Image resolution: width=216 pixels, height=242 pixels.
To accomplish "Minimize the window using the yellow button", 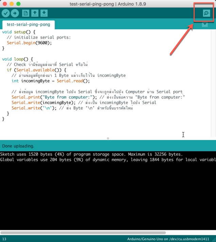I will pos(12,4).
